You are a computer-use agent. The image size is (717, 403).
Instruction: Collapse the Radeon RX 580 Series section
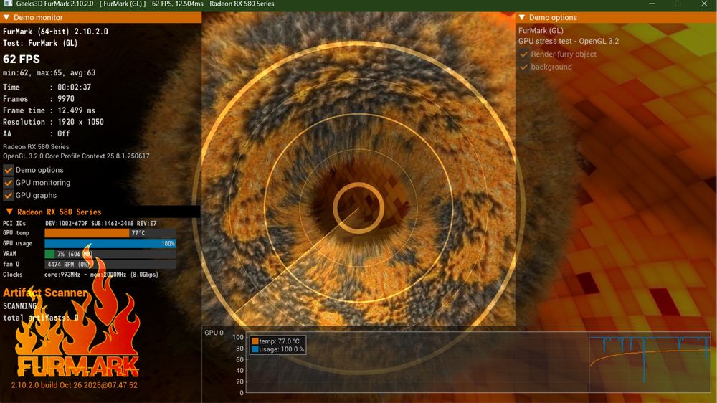[9, 212]
